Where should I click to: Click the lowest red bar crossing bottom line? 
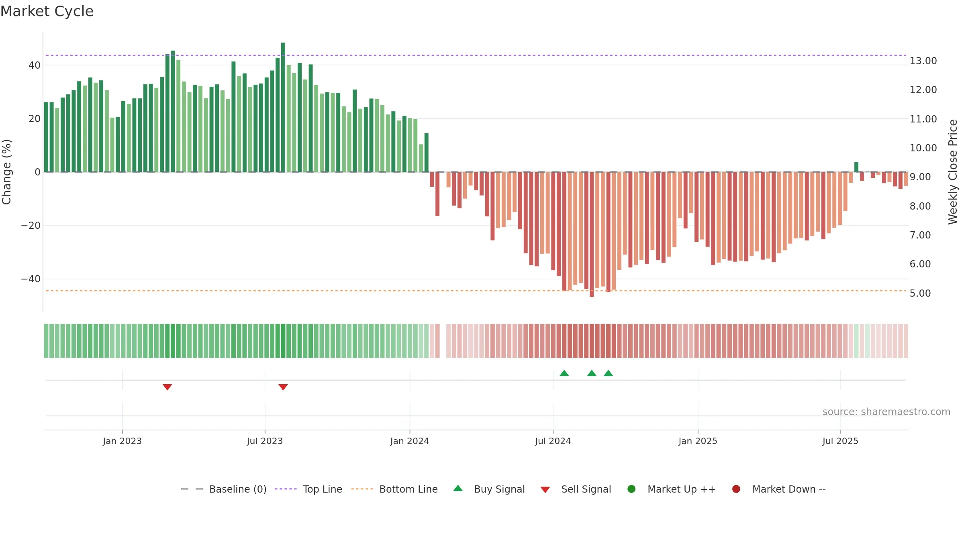pyautogui.click(x=592, y=234)
